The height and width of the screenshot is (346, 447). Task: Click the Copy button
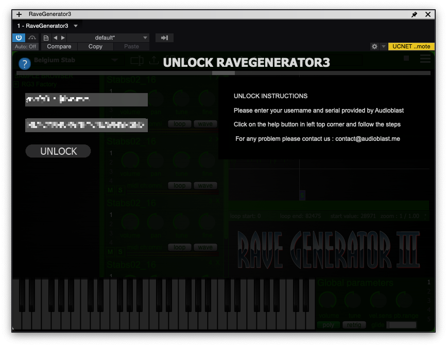[x=95, y=46]
